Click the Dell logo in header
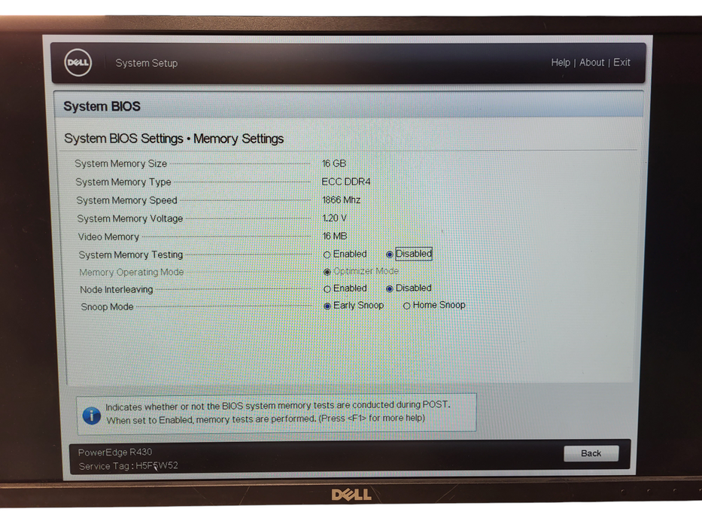Image resolution: width=702 pixels, height=527 pixels. tap(78, 62)
